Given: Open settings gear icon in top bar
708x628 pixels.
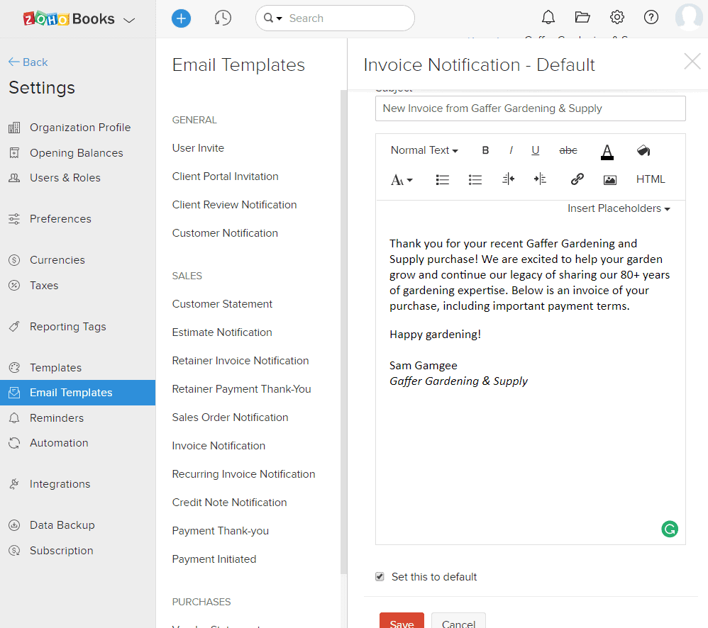Looking at the screenshot, I should [616, 18].
